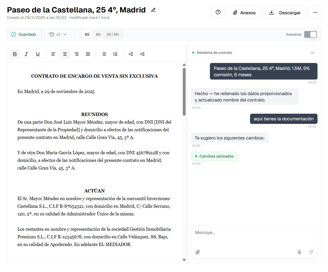Increase paragraph indent
Viewport: 328px width, 272px height.
[x=131, y=54]
